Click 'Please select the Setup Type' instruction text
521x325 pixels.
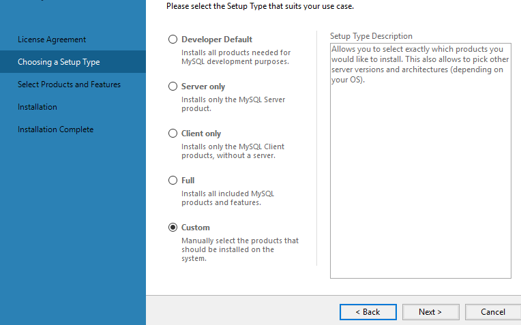coord(260,6)
